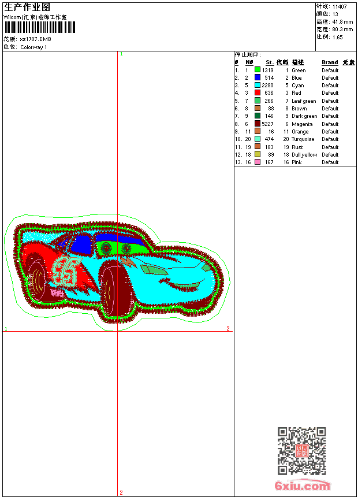Click the QR code image
Image resolution: width=358 pixels, height=497 pixels.
[302, 451]
